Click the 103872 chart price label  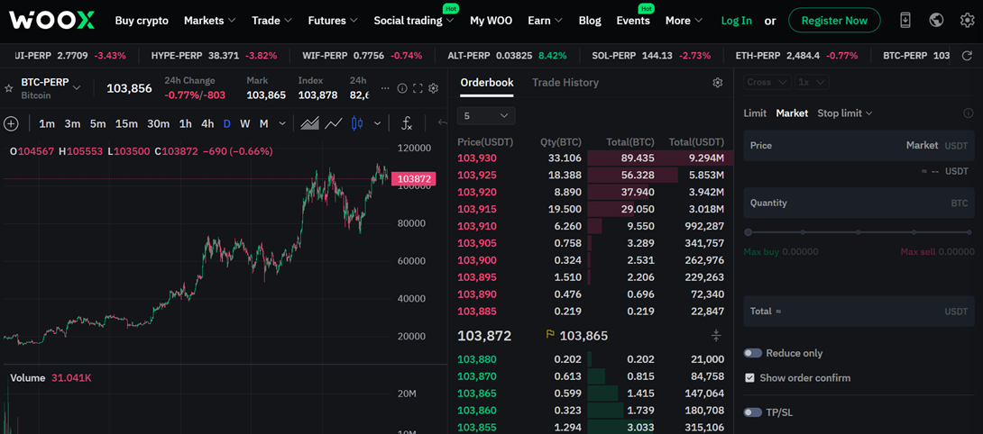[413, 179]
